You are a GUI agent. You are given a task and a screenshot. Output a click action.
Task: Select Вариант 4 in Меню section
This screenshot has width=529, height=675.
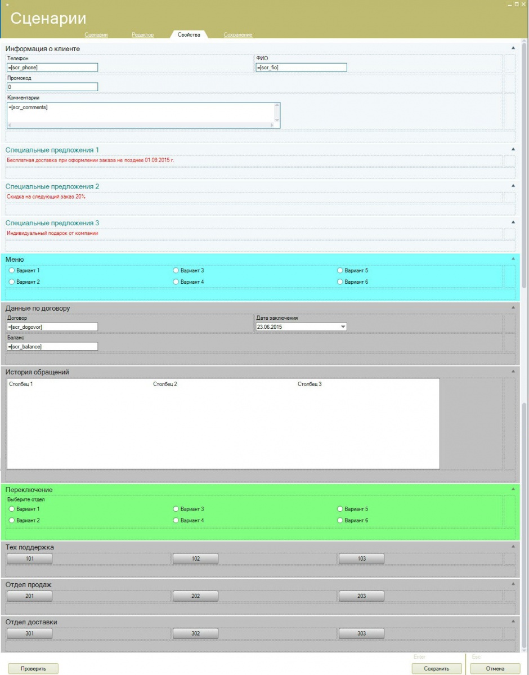[x=176, y=281]
